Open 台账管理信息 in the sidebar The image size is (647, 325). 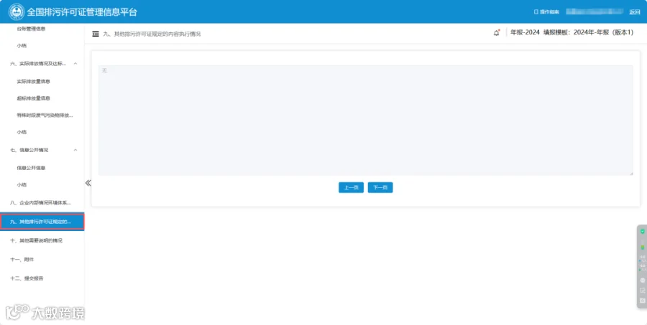(31, 29)
